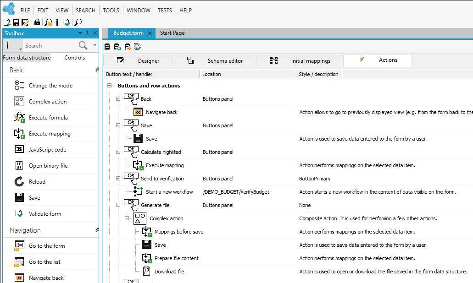Select Validate form in Toolbox
473x283 pixels.
(x=45, y=214)
